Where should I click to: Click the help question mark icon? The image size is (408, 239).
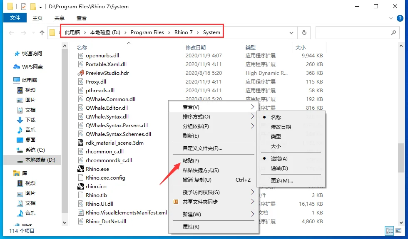[400, 18]
